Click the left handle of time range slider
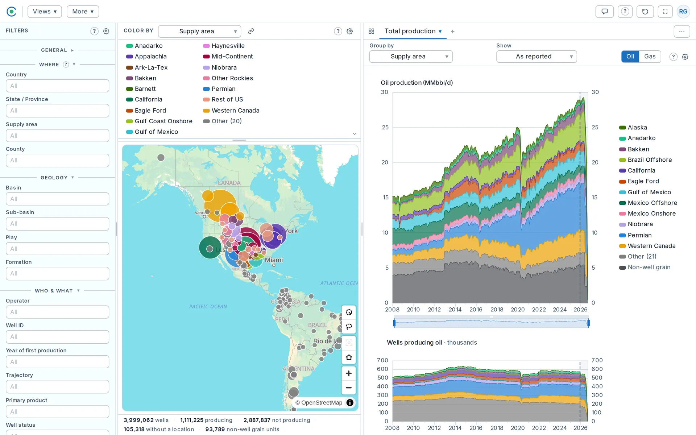The image size is (696, 435). 394,323
